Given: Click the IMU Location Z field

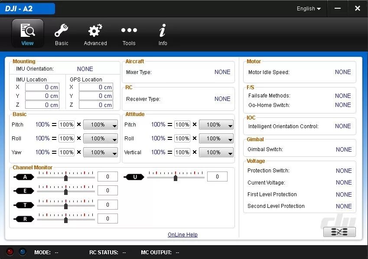Looking at the screenshot, I should pos(42,105).
